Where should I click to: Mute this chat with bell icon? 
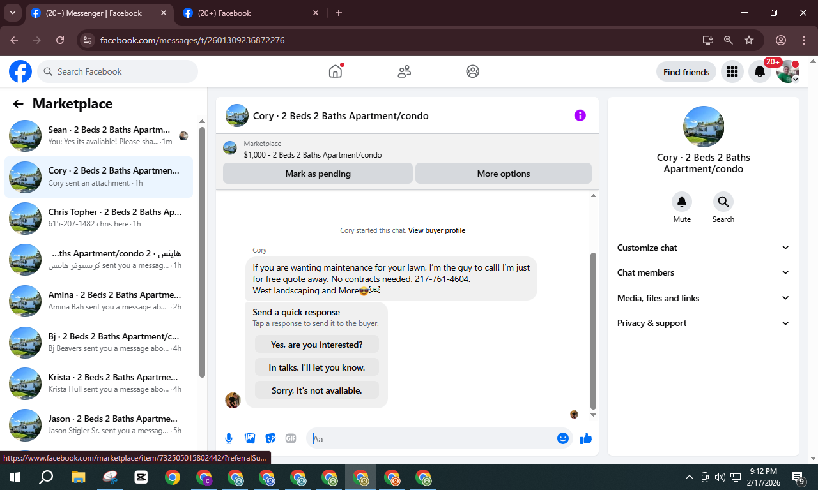point(682,202)
